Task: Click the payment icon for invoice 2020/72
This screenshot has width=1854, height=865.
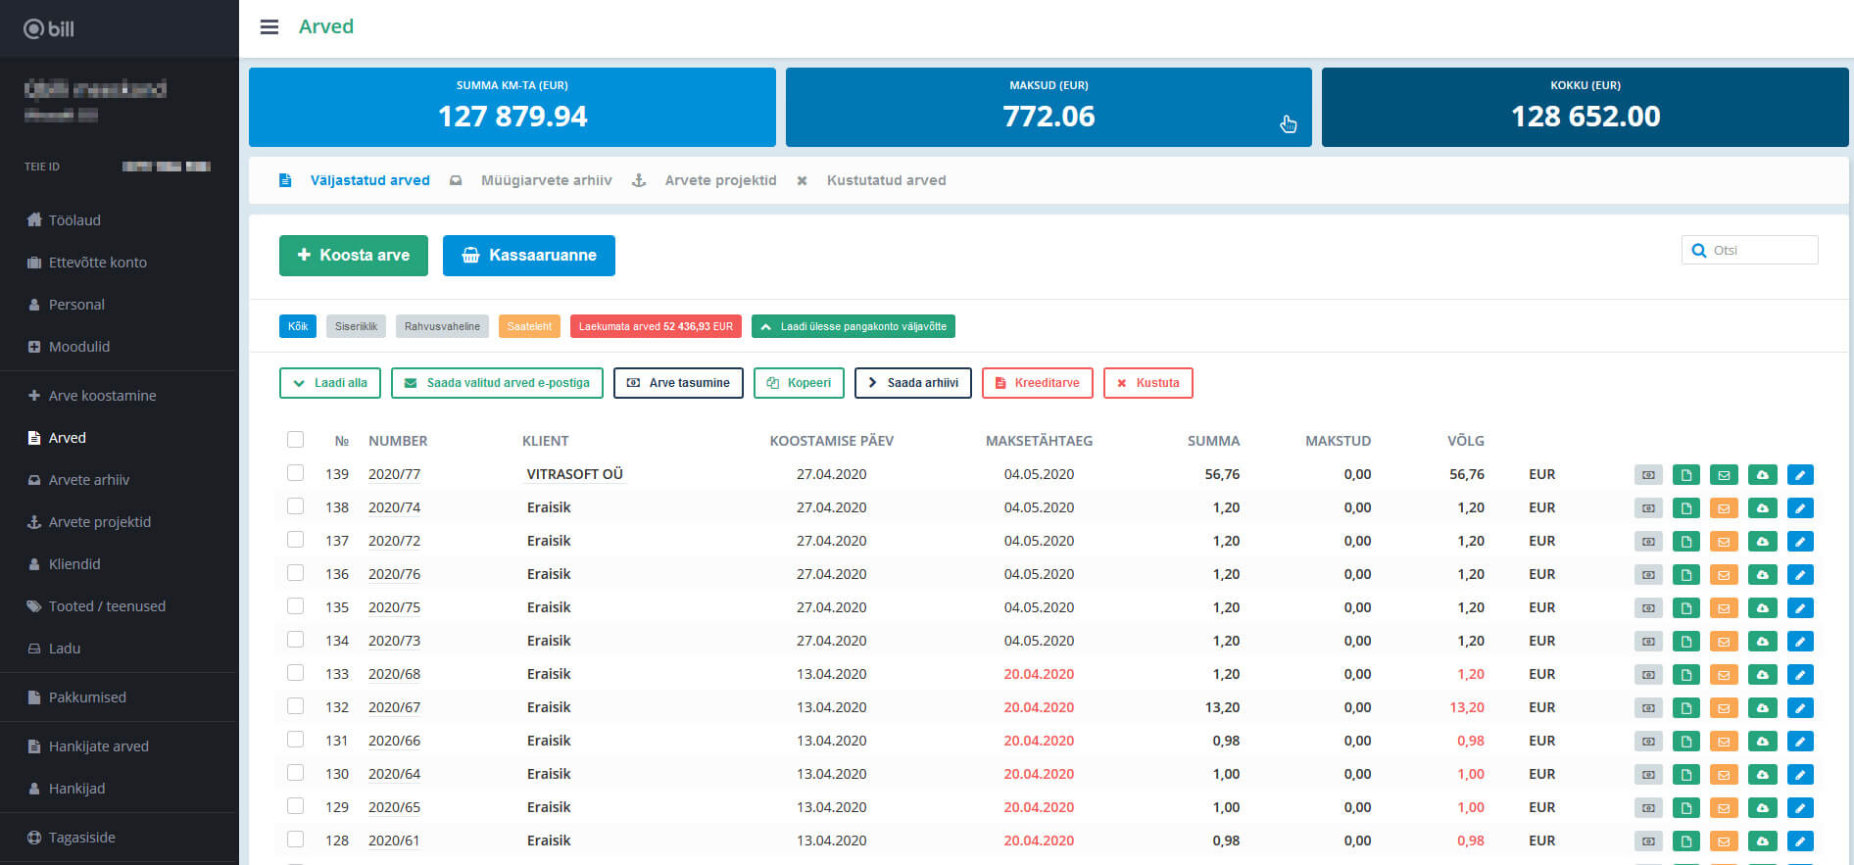Action: point(1648,542)
